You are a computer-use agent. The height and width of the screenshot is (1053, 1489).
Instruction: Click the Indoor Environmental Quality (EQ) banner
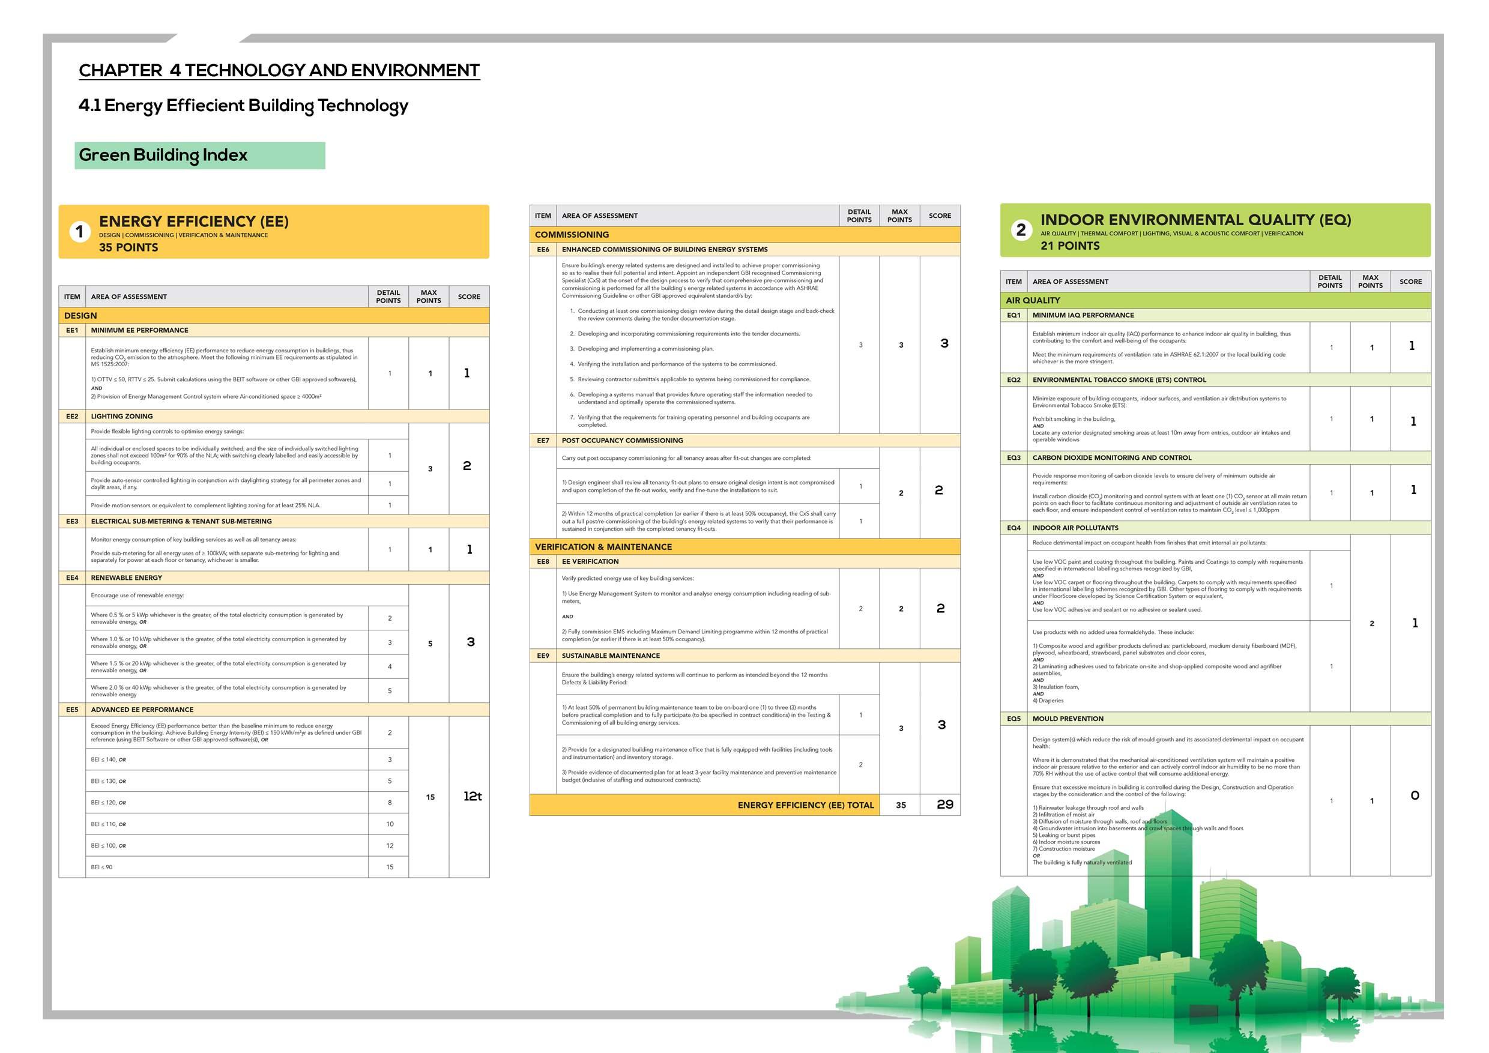[1215, 231]
